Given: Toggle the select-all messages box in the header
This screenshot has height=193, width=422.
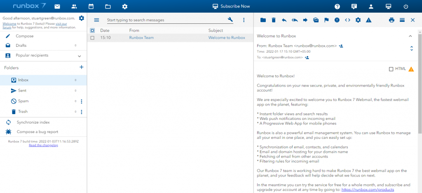Looking at the screenshot, I should pos(92,30).
